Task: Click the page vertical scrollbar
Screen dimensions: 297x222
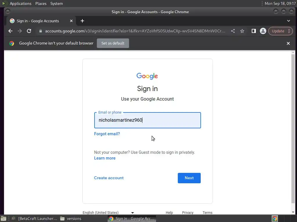Action: coord(293,128)
